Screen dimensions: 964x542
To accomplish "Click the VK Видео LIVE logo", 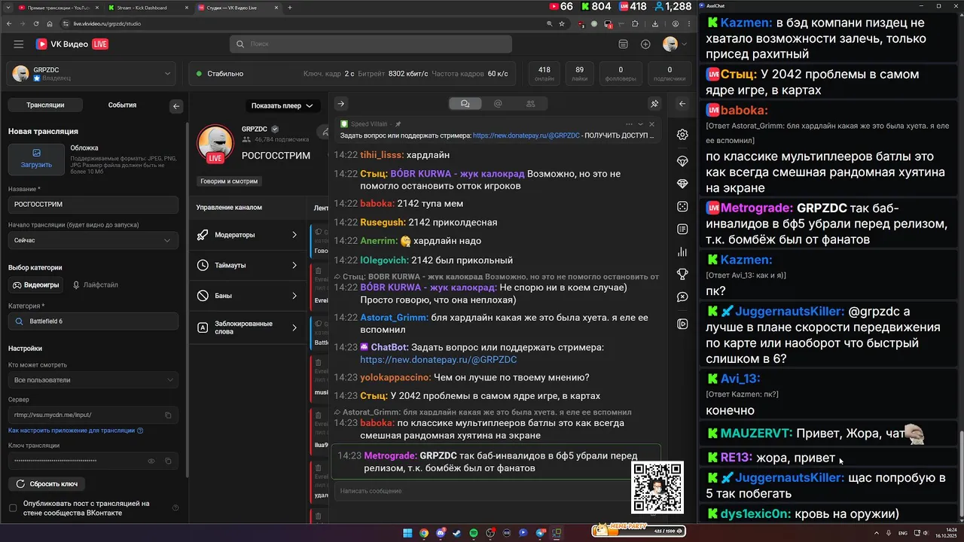I will (x=72, y=44).
